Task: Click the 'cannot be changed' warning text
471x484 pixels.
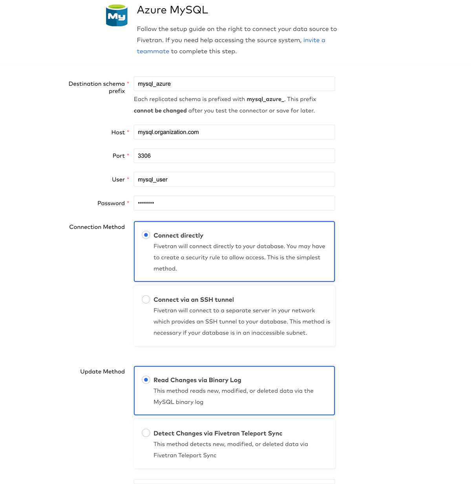Action: pyautogui.click(x=160, y=111)
